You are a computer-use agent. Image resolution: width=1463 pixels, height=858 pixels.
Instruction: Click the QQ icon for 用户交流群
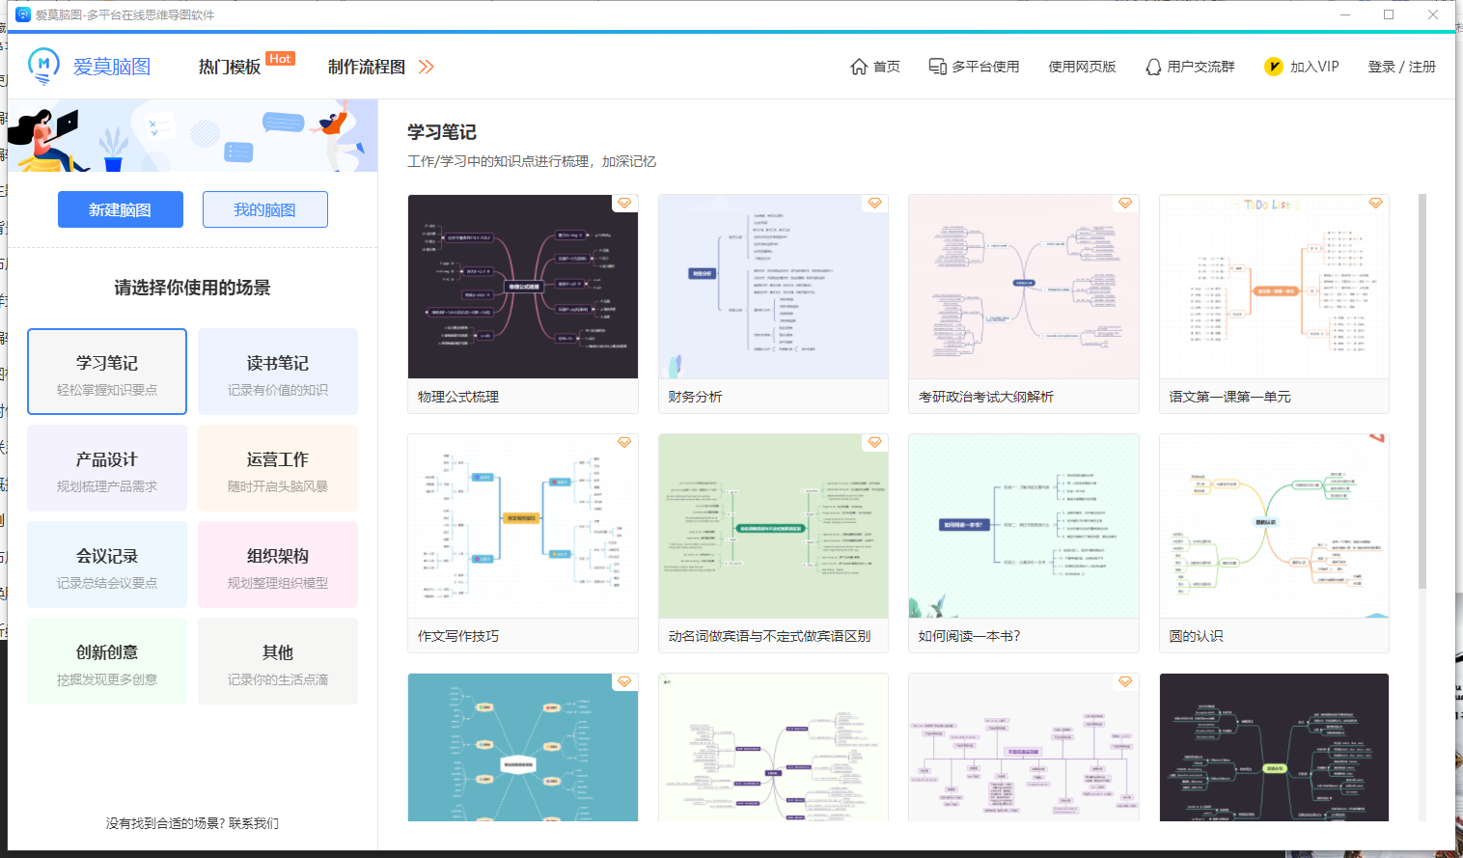coord(1153,66)
